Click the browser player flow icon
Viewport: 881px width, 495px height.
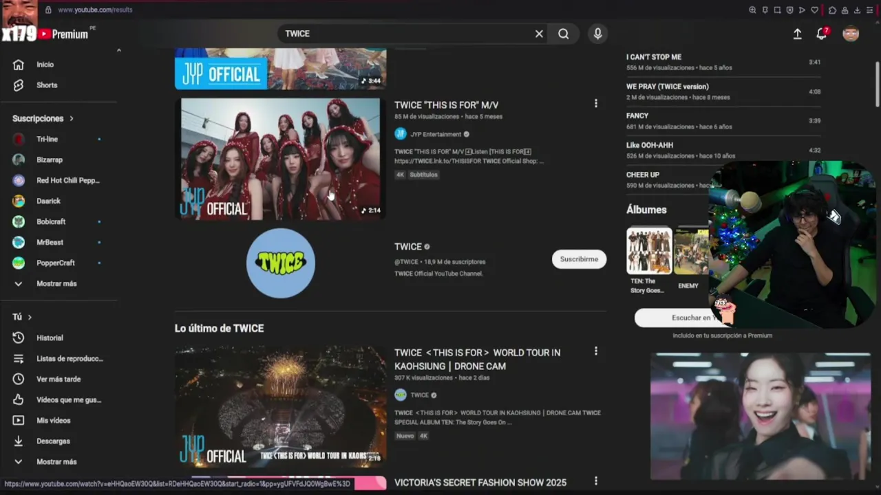tap(802, 10)
